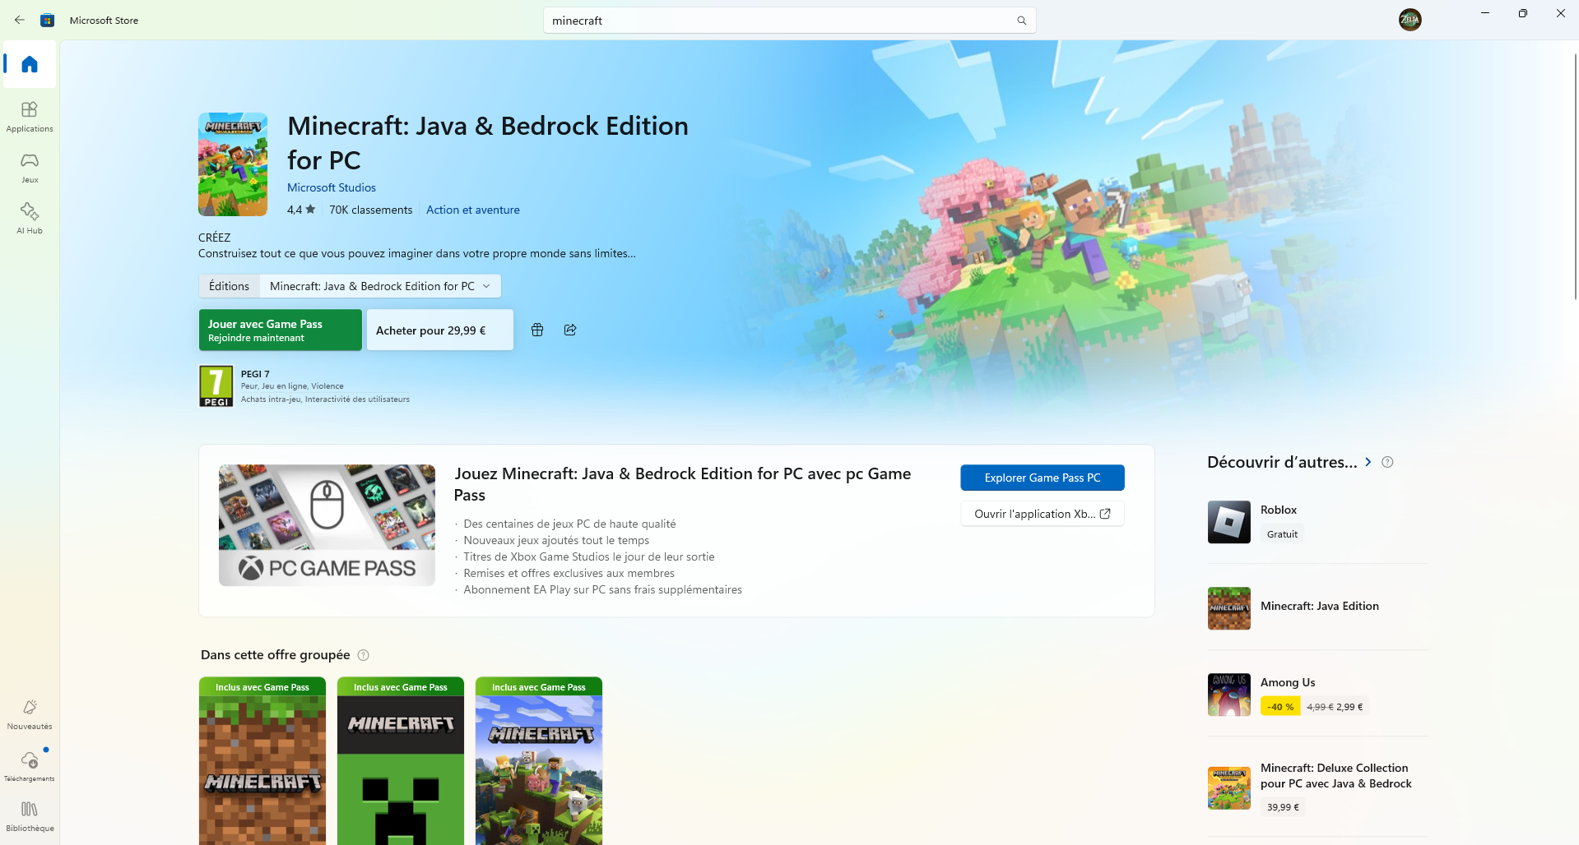
Task: Click the Minecraft game cover icon
Action: pos(233,164)
